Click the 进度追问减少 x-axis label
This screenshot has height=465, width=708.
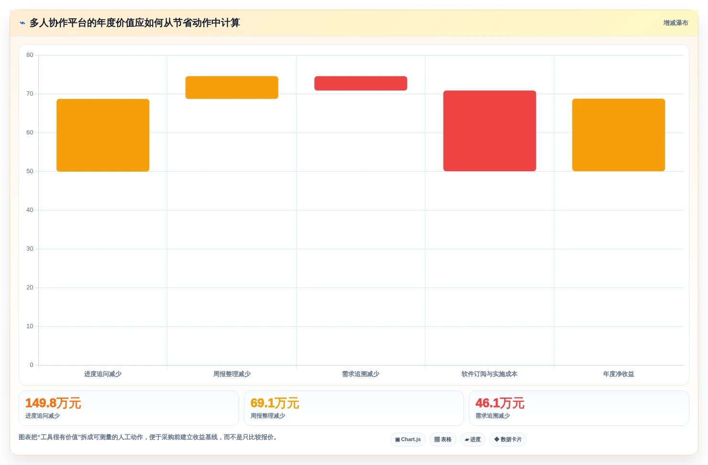[x=103, y=374]
